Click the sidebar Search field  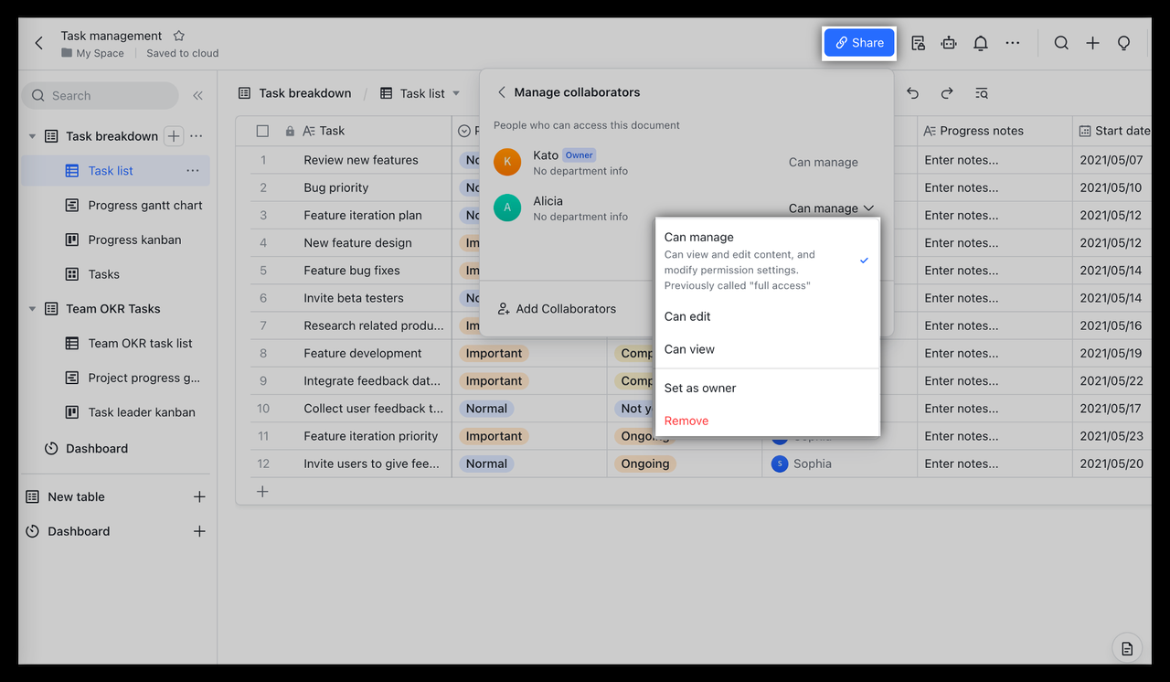coord(99,95)
